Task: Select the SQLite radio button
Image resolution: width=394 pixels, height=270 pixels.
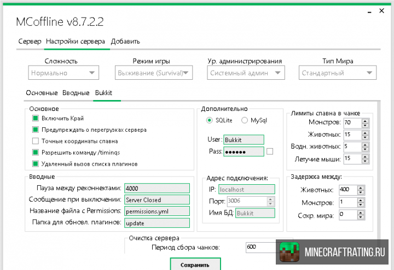Action: pos(209,120)
